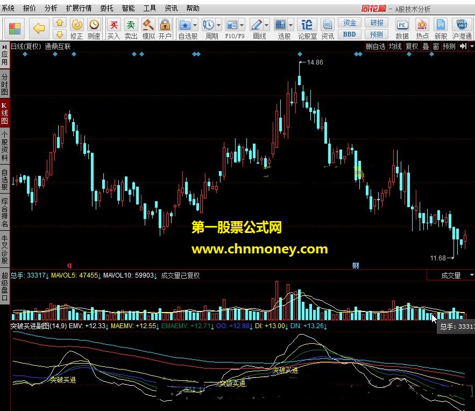Viewport: 475px width, 411px height.
Task: Switch to the 分时图 side tab
Action: (4, 84)
